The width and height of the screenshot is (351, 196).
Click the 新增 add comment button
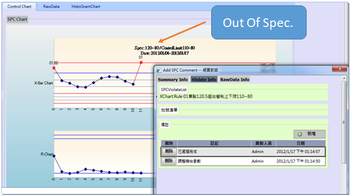coord(309,134)
